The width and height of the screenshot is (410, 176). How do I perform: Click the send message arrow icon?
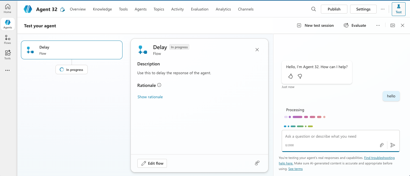point(393,145)
